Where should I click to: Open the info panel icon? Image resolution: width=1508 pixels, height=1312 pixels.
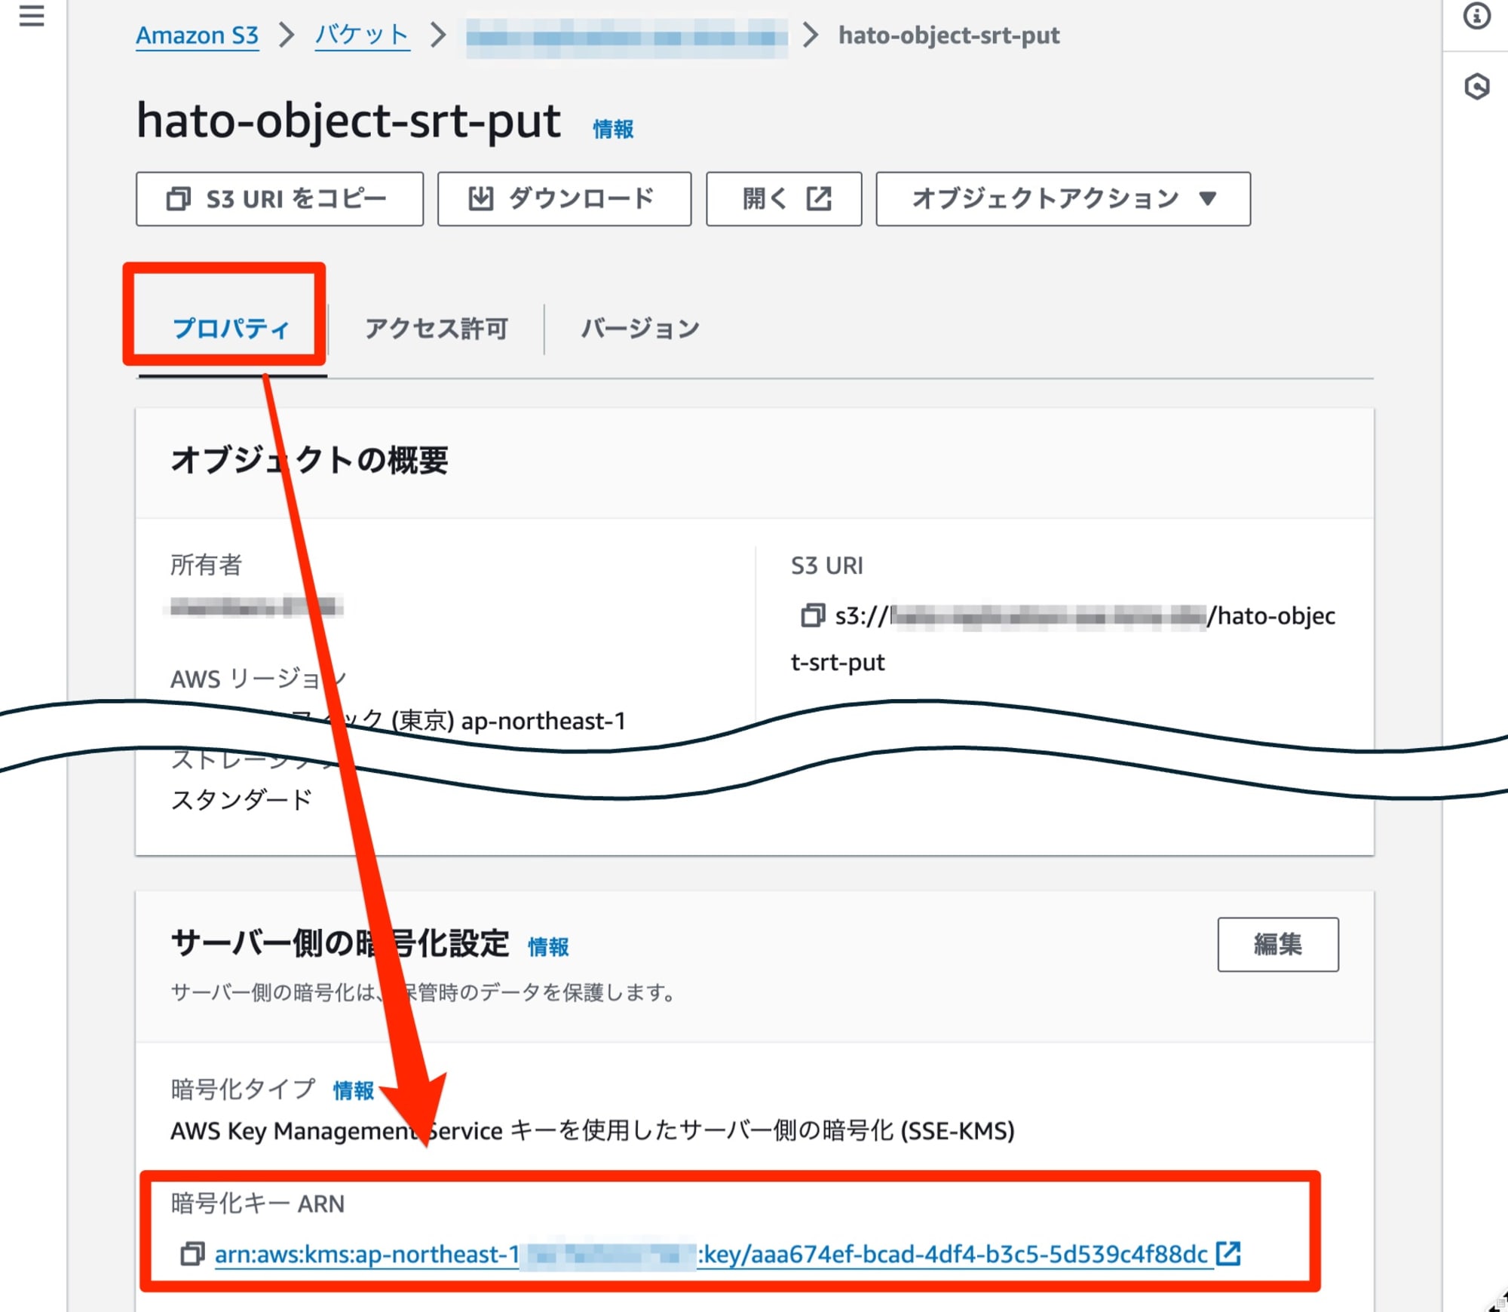point(1476,16)
